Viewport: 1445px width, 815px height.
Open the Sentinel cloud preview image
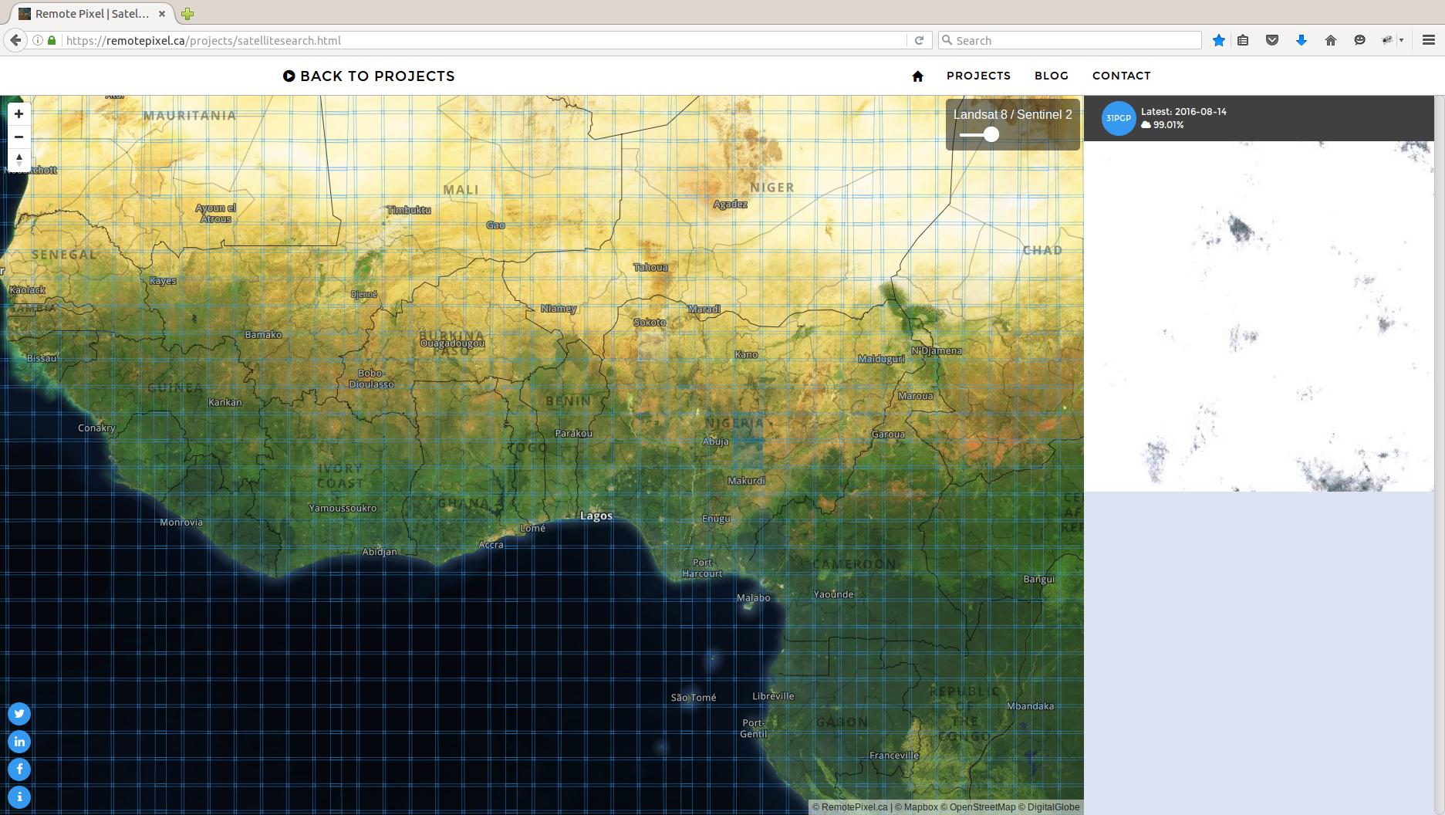tap(1258, 316)
